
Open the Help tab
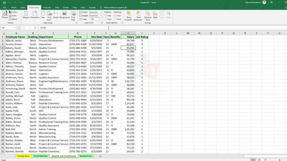click(83, 8)
